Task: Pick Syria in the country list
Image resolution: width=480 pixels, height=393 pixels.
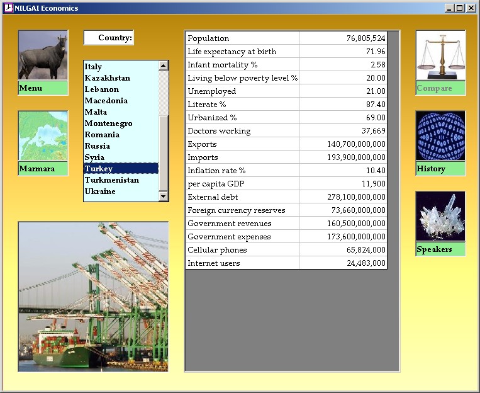Action: coord(95,157)
